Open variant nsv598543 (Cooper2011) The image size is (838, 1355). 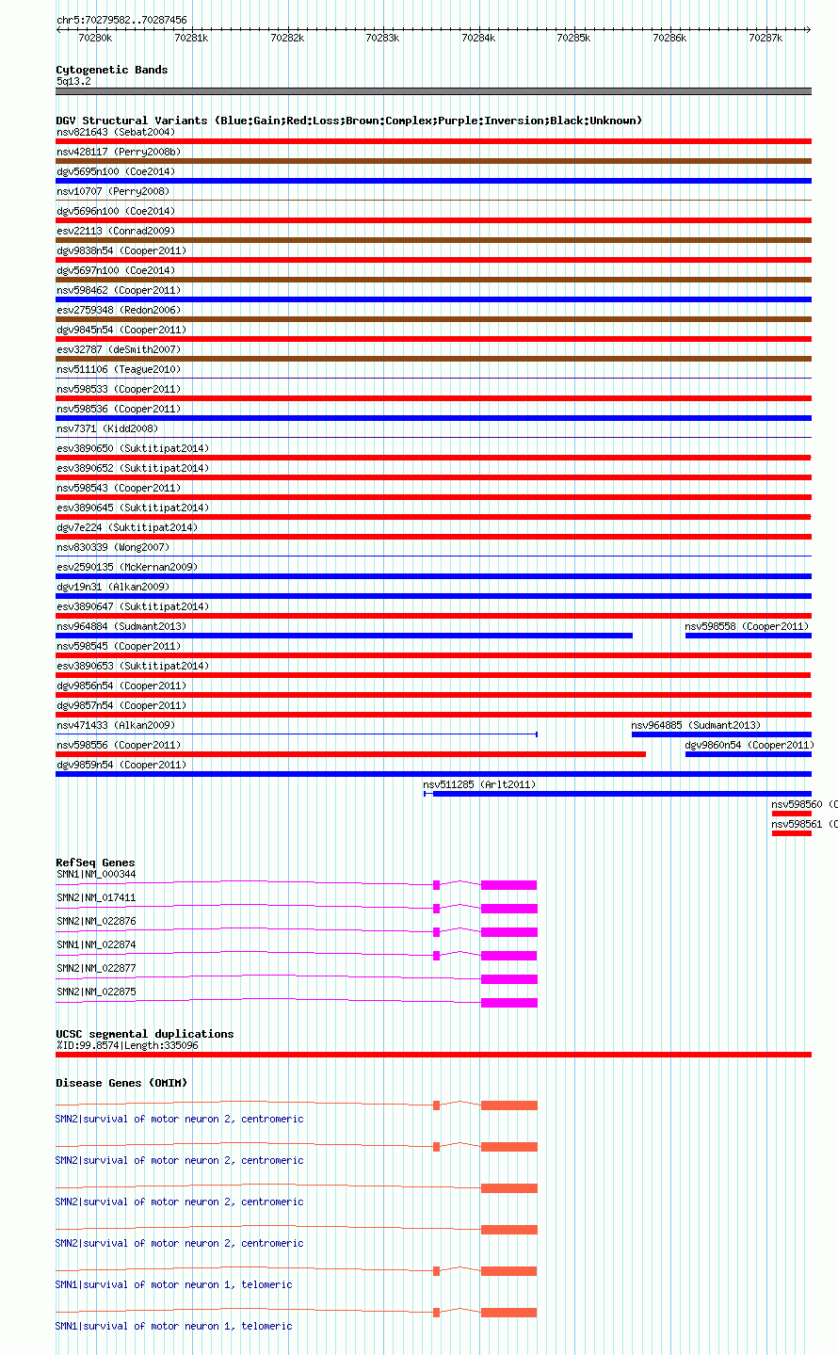coord(119,488)
